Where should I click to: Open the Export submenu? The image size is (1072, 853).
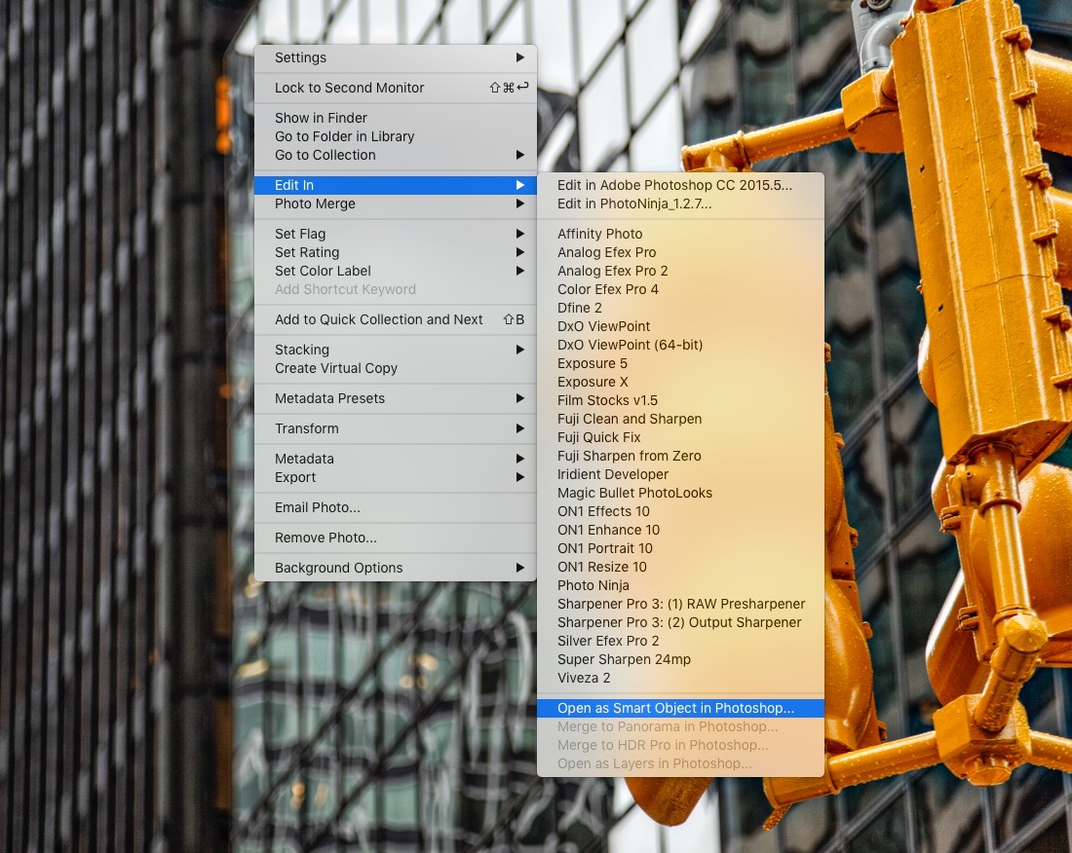point(395,477)
